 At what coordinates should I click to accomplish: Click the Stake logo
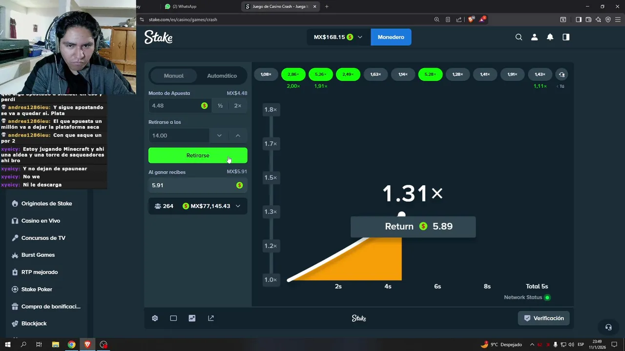tap(158, 38)
